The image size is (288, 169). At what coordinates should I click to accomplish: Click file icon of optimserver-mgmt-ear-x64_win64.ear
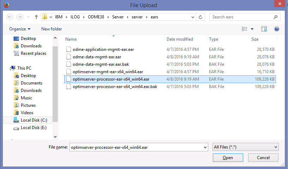pos(69,71)
